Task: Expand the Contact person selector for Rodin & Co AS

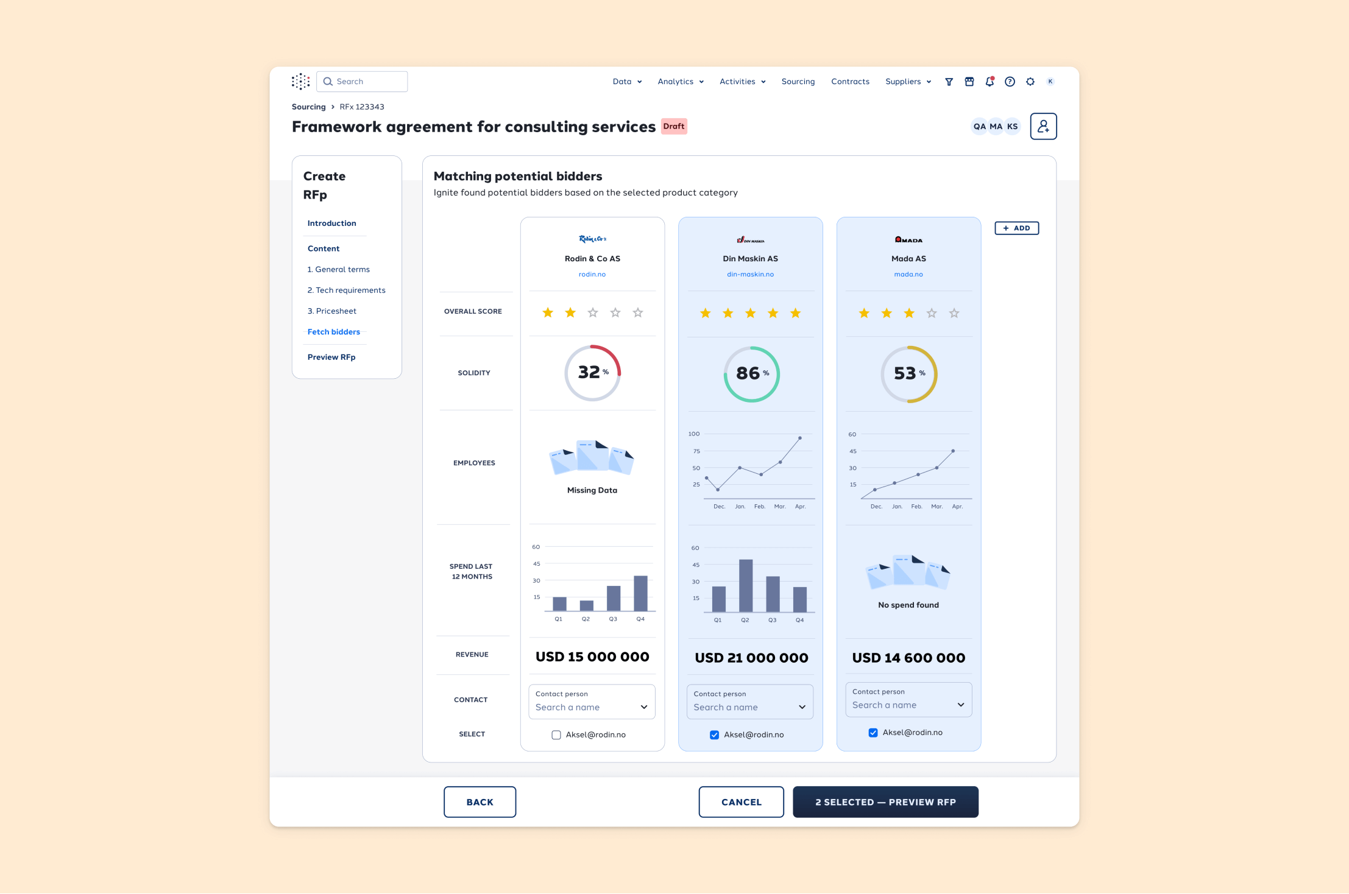Action: tap(643, 707)
